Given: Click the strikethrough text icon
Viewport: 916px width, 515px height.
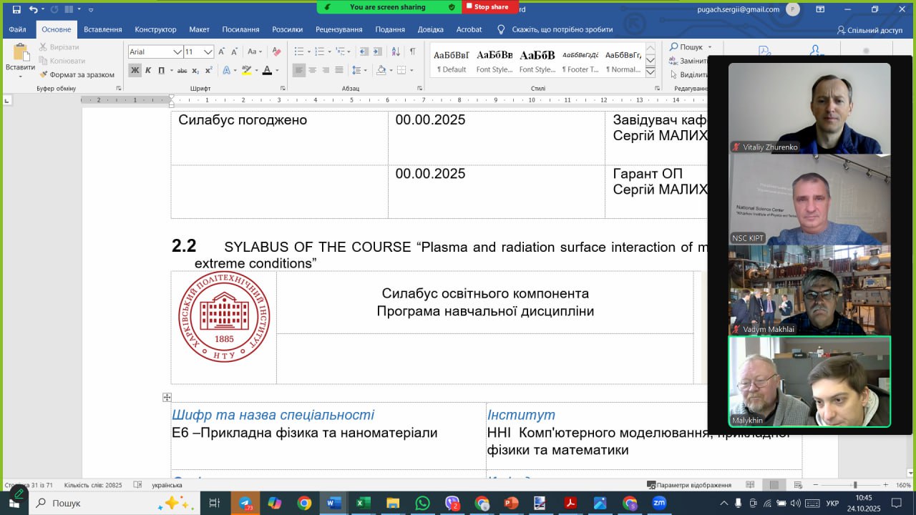Looking at the screenshot, I should [x=182, y=70].
